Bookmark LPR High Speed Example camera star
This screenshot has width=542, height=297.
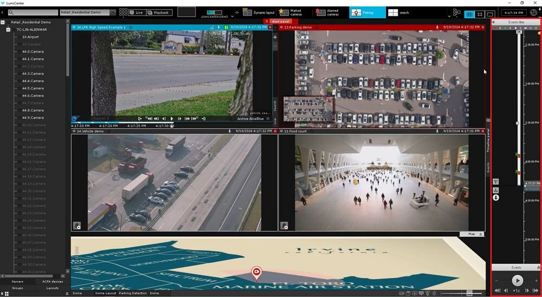[x=131, y=27]
